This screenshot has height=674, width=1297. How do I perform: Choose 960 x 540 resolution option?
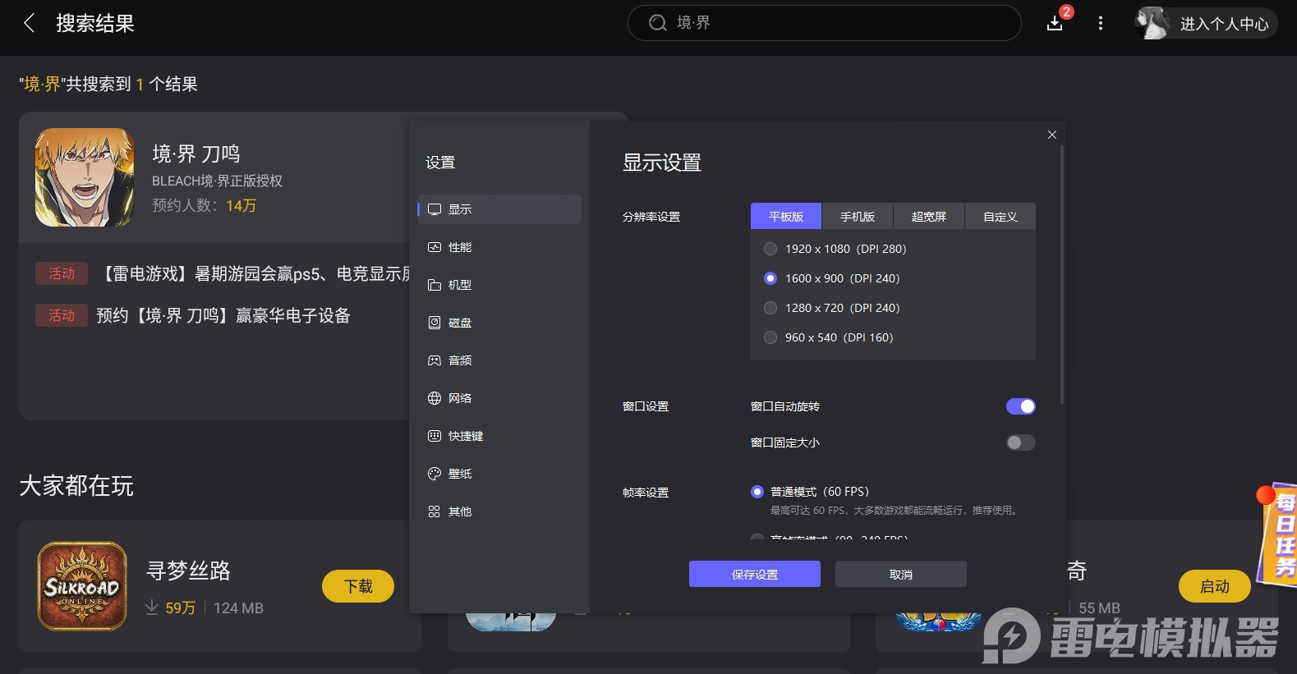(x=770, y=337)
